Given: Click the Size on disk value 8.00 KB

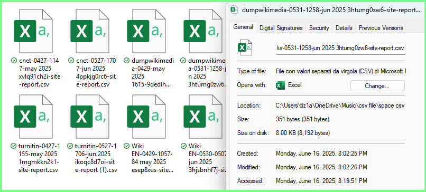Looking at the screenshot, I should [303, 133].
